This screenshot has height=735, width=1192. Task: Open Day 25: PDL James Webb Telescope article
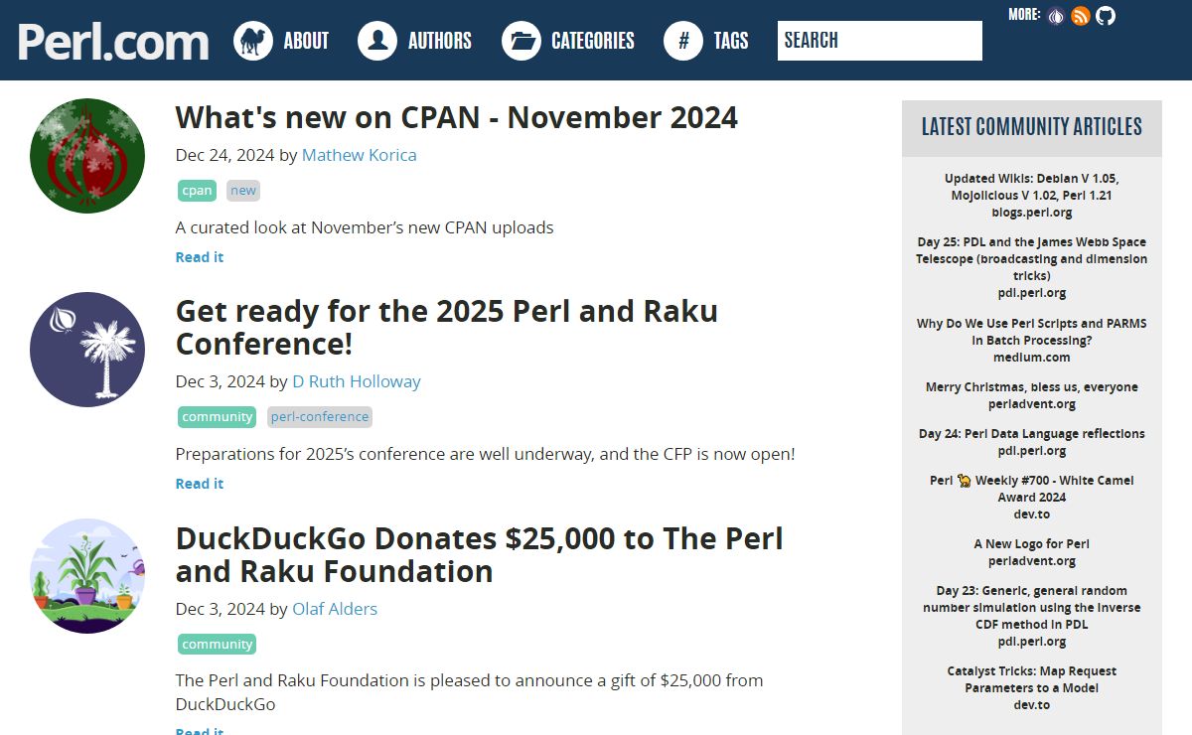pyautogui.click(x=1032, y=259)
